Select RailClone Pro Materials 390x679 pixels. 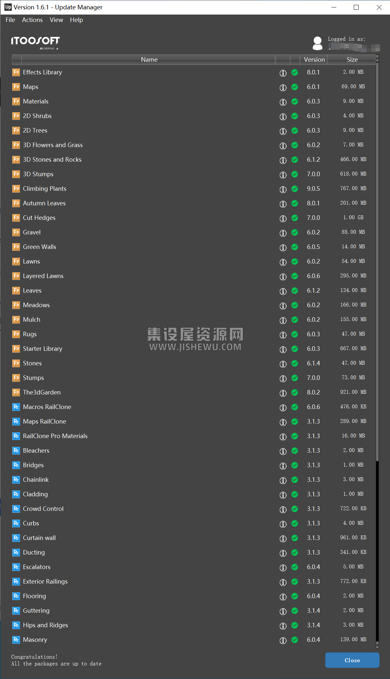pyautogui.click(x=194, y=436)
